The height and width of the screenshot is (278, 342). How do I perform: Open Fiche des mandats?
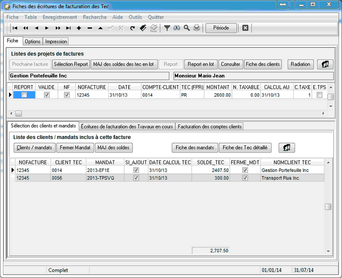pyautogui.click(x=195, y=148)
